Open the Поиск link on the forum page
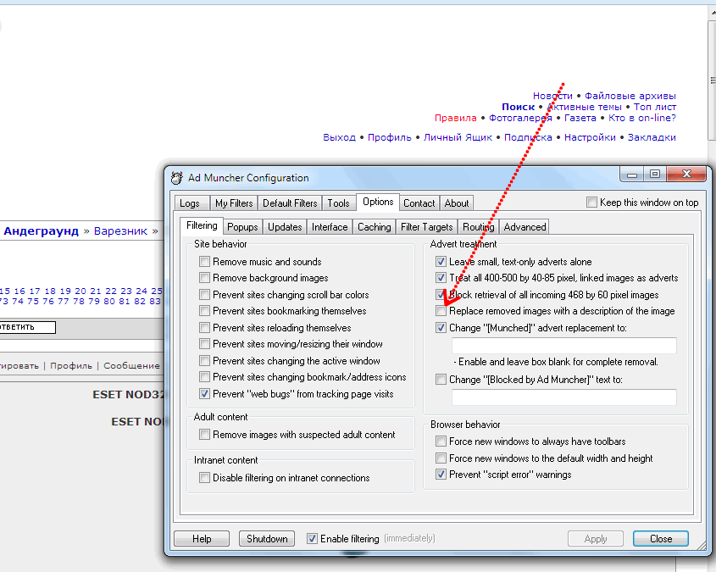Screen dimensions: 716x572 tap(518, 107)
